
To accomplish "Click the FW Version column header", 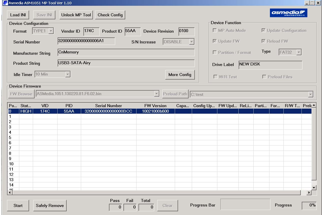I will coord(155,106).
